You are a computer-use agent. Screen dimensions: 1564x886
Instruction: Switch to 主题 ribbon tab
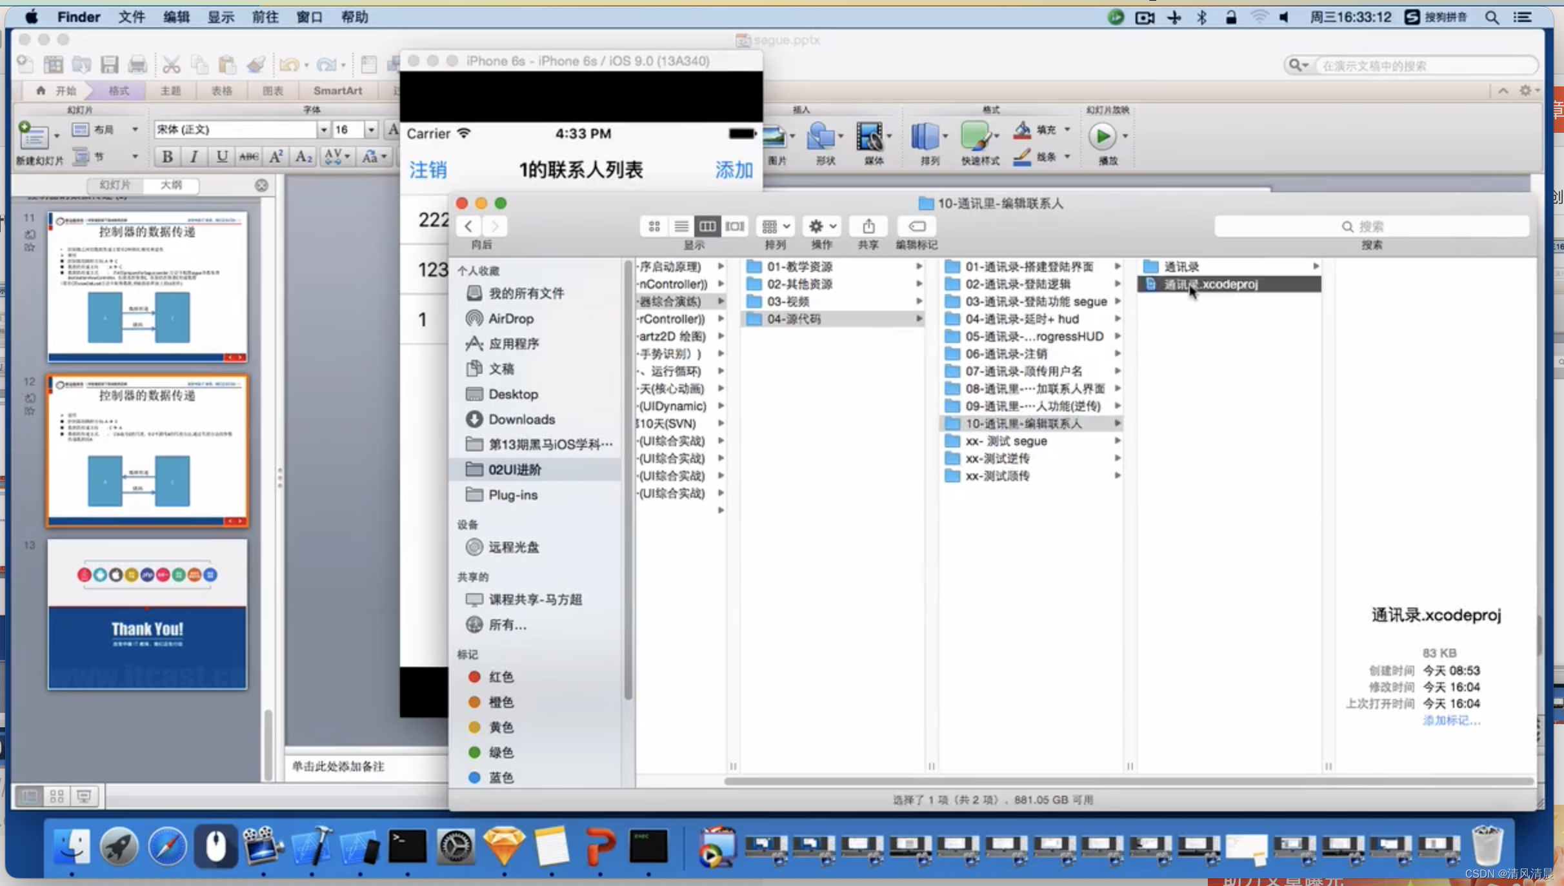click(x=170, y=90)
